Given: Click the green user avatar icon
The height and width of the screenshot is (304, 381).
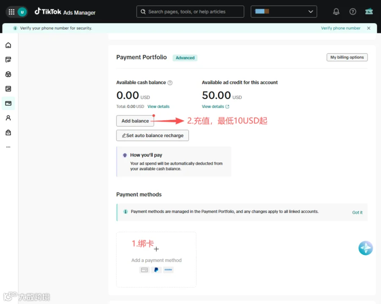Looking at the screenshot, I should [x=22, y=12].
